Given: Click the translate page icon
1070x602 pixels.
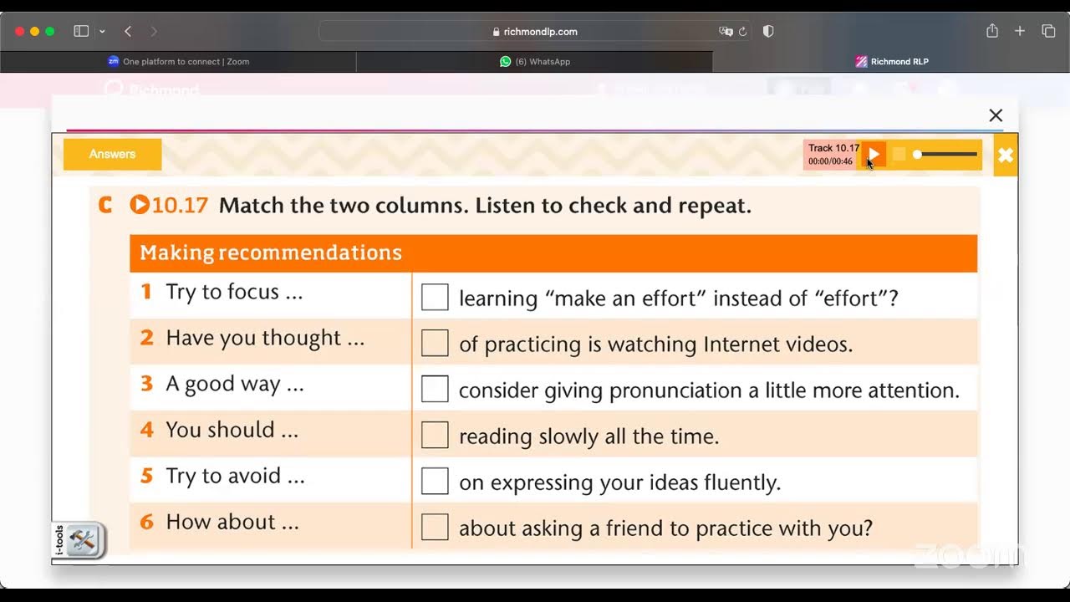Looking at the screenshot, I should [726, 31].
